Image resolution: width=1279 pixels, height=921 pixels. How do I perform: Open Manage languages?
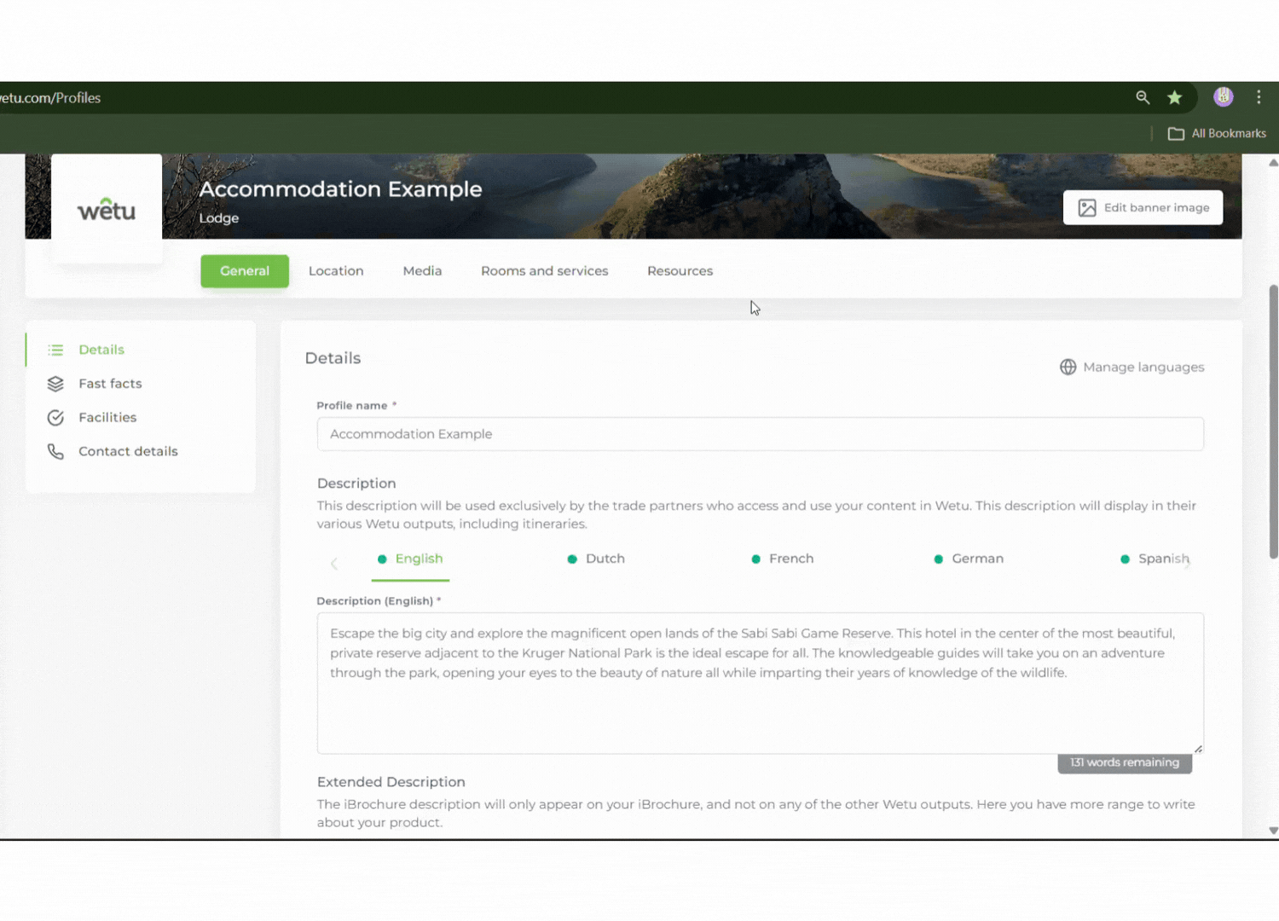pyautogui.click(x=1131, y=367)
